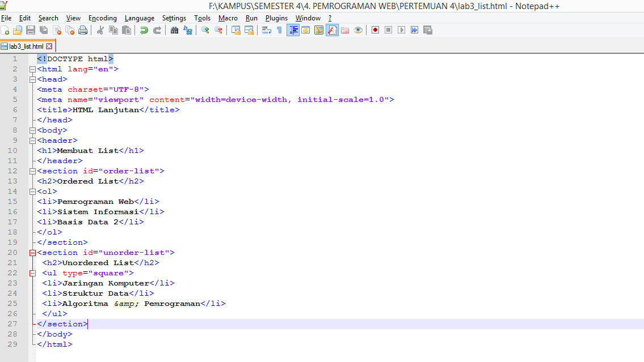Collapse the unorder-list section fold marker
The image size is (644, 362).
pyautogui.click(x=32, y=252)
